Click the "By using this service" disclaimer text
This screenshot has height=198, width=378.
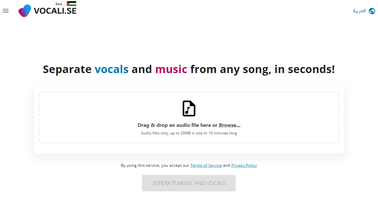[155, 165]
